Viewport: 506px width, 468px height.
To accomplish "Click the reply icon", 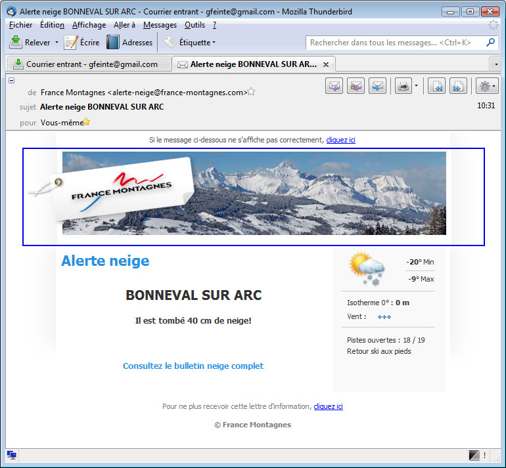I will click(x=334, y=86).
